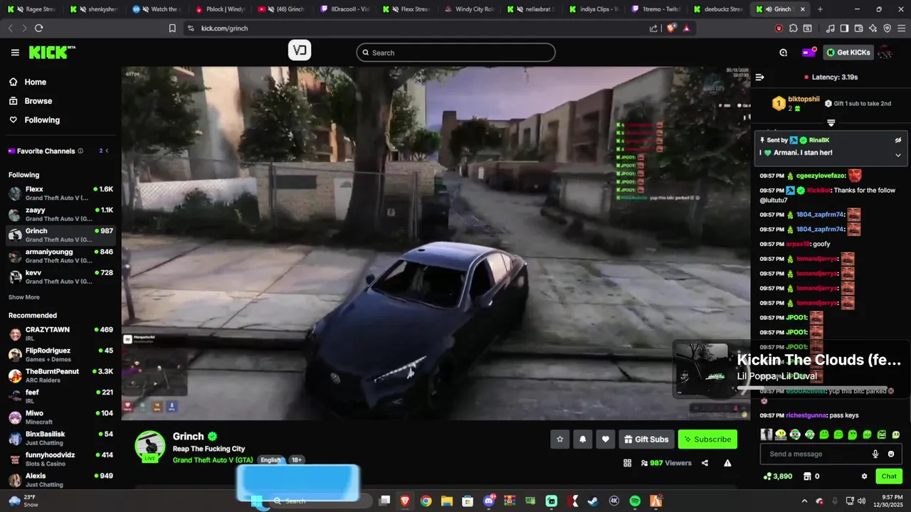Open TheBurntPeanut recommended channel
The image size is (911, 512).
(60, 375)
